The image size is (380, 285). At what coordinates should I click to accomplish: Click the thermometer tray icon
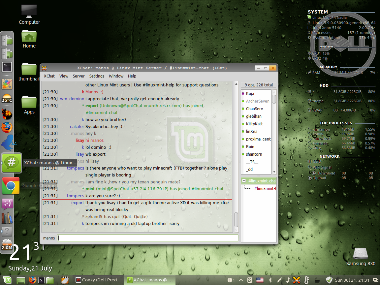(x=307, y=280)
